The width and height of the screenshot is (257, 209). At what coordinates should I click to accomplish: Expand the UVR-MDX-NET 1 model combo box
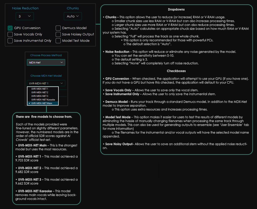46,83
